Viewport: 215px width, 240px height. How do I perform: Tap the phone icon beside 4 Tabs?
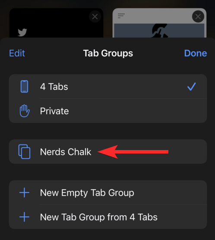(x=24, y=86)
